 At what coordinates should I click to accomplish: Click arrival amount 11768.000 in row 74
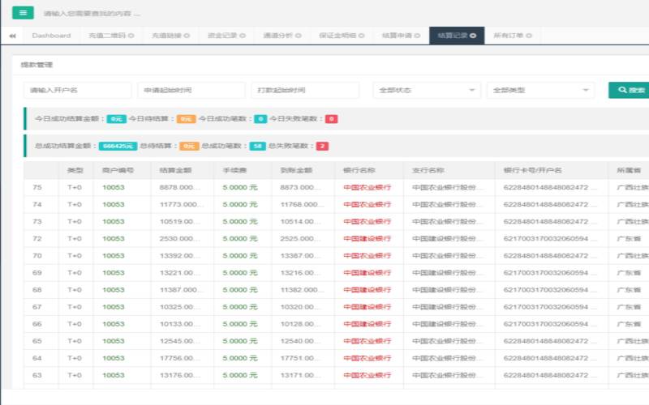300,204
